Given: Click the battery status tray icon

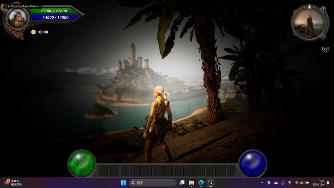Looking at the screenshot, I should (x=307, y=183).
